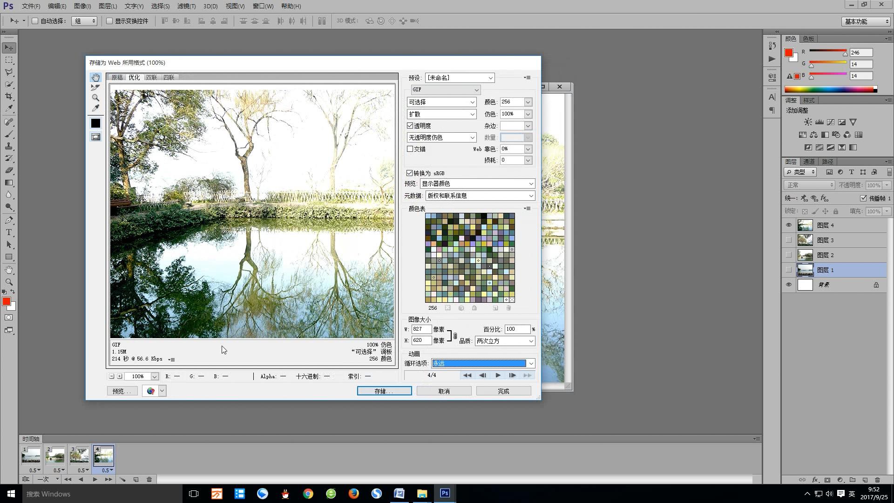Select the Slice Select tool in dialog
The image size is (894, 503).
(95, 88)
